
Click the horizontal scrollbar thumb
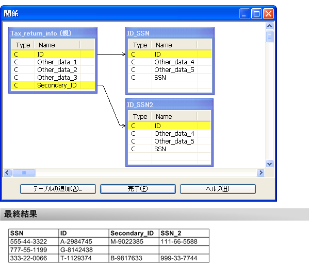(24, 173)
